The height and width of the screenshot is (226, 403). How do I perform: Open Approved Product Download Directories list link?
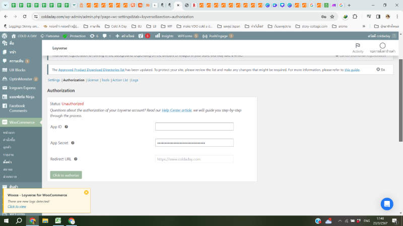tap(91, 70)
